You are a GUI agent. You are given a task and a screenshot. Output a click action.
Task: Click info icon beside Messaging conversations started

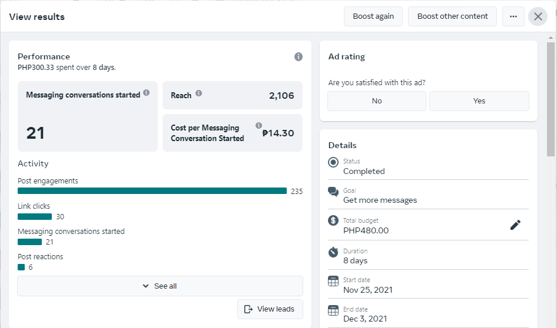(x=146, y=93)
